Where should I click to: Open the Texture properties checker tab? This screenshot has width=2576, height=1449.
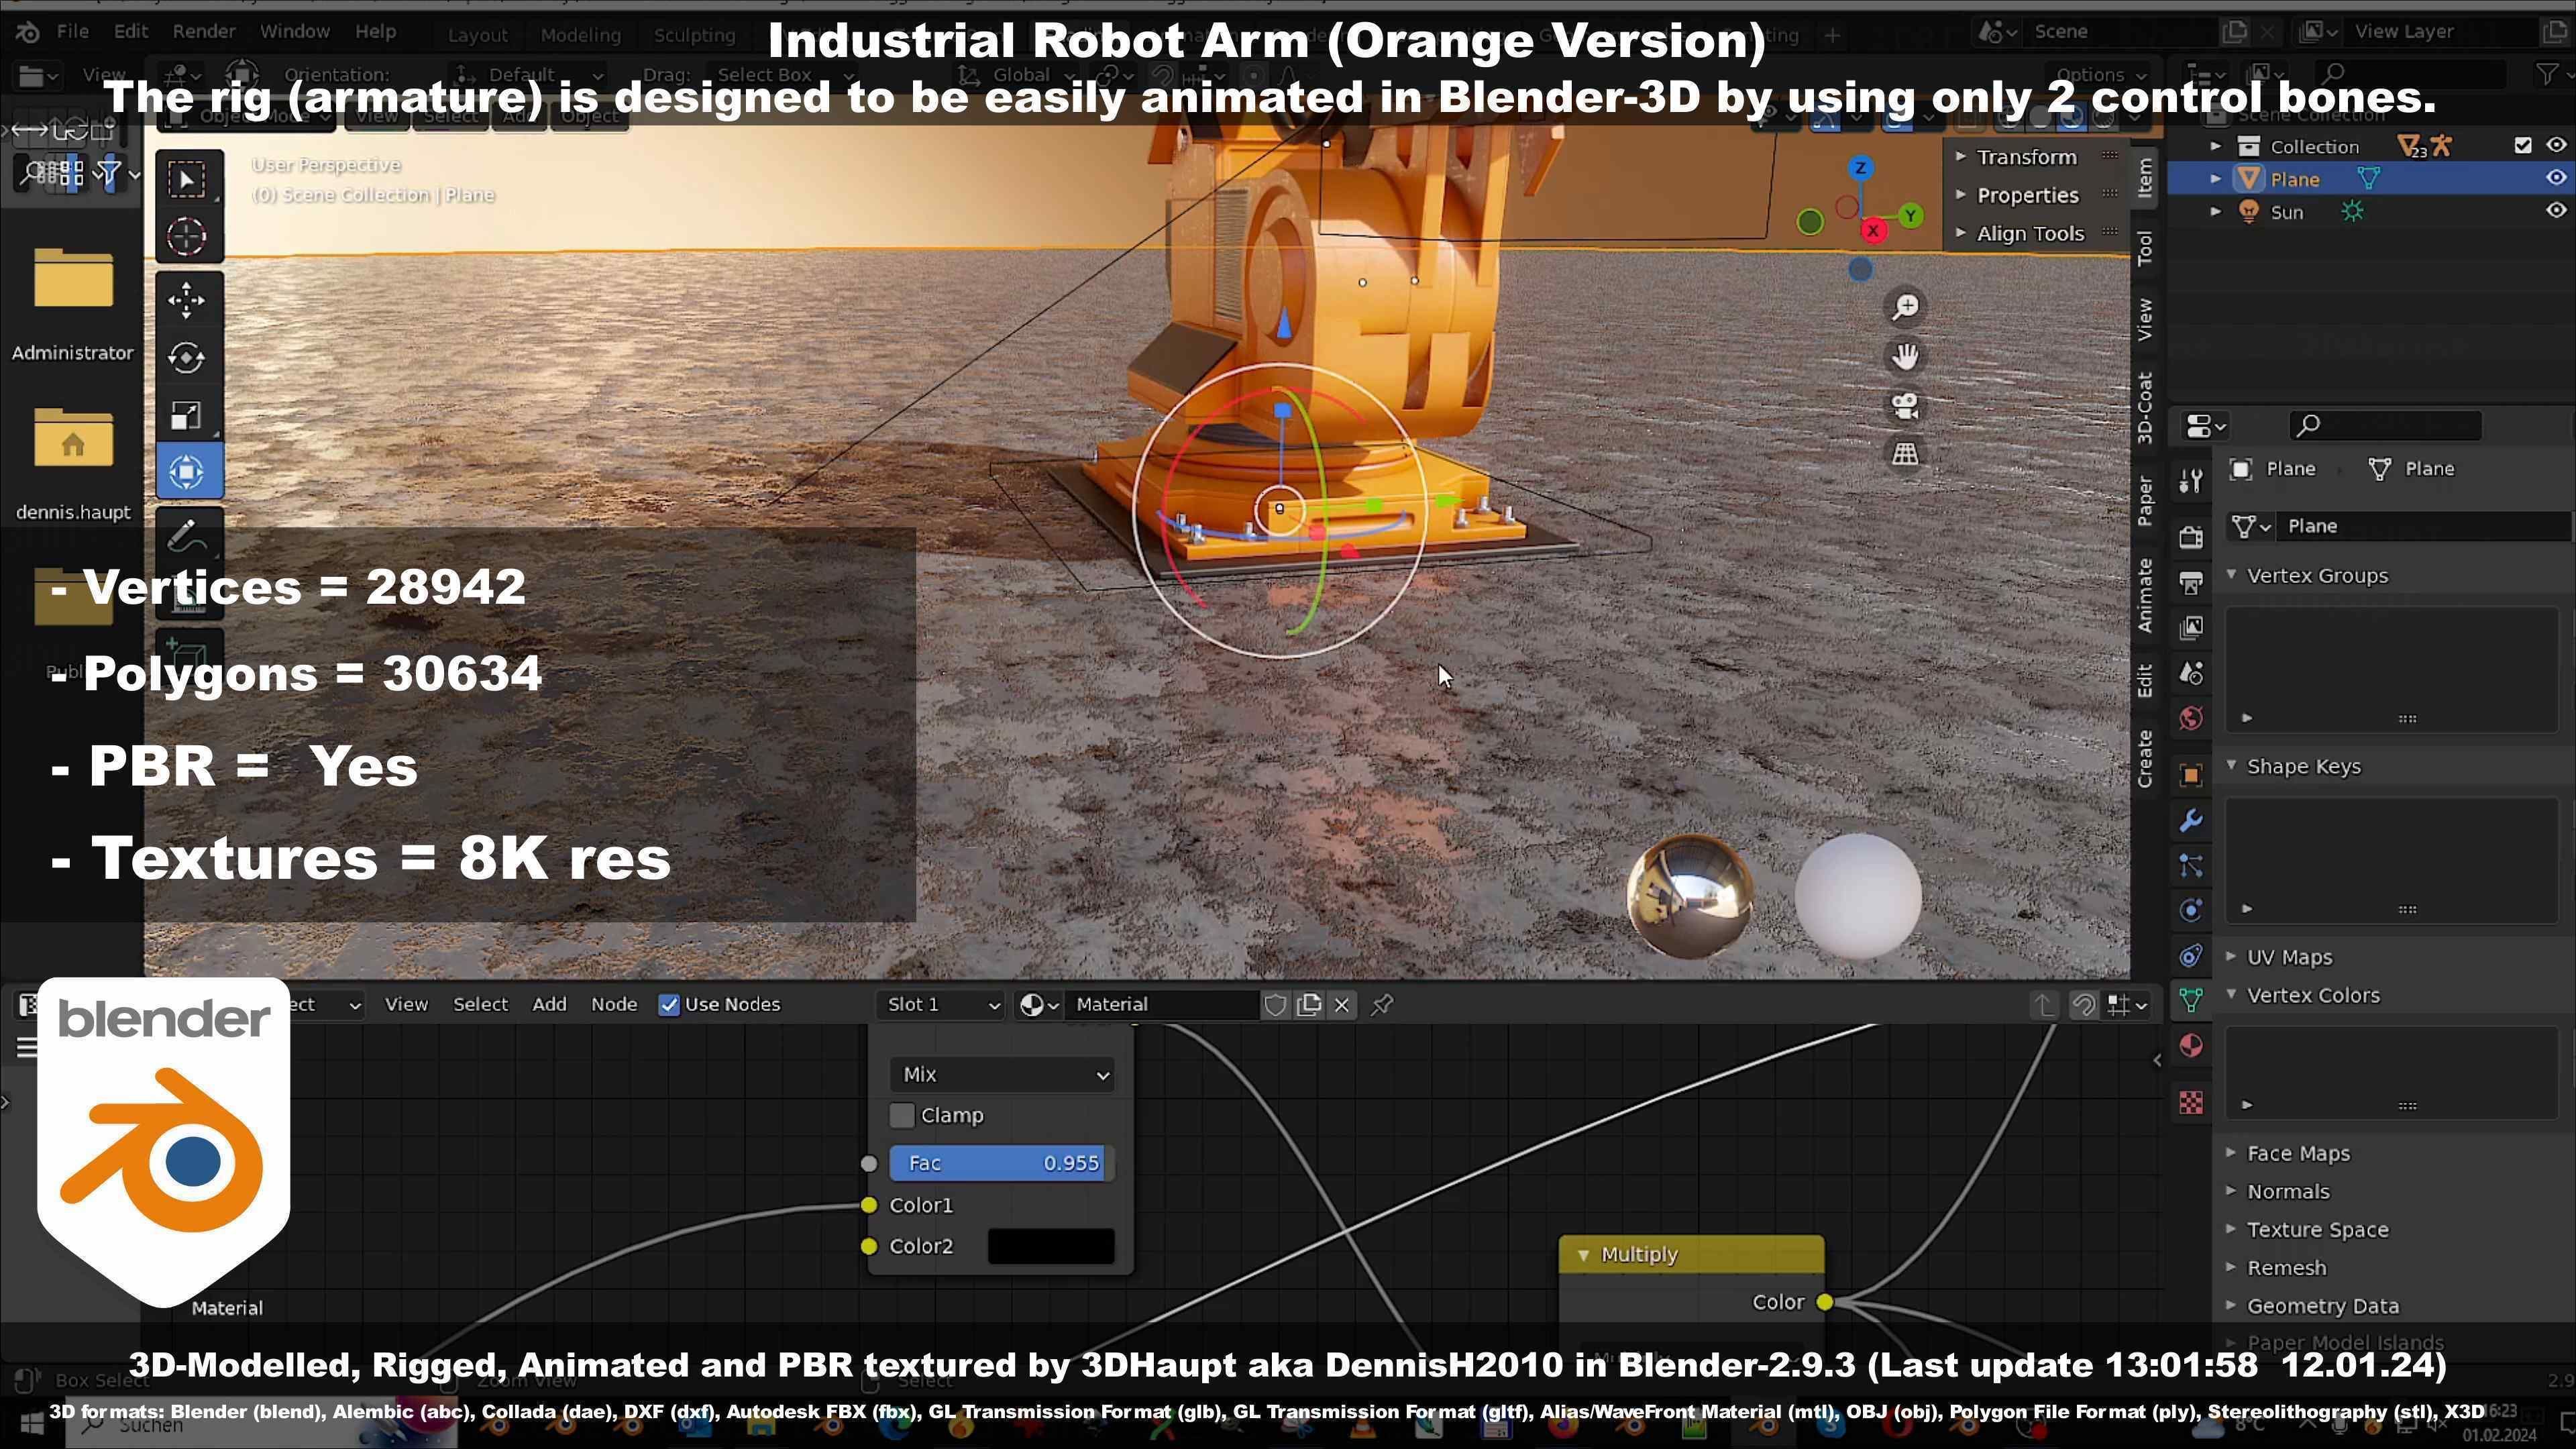2191,1103
